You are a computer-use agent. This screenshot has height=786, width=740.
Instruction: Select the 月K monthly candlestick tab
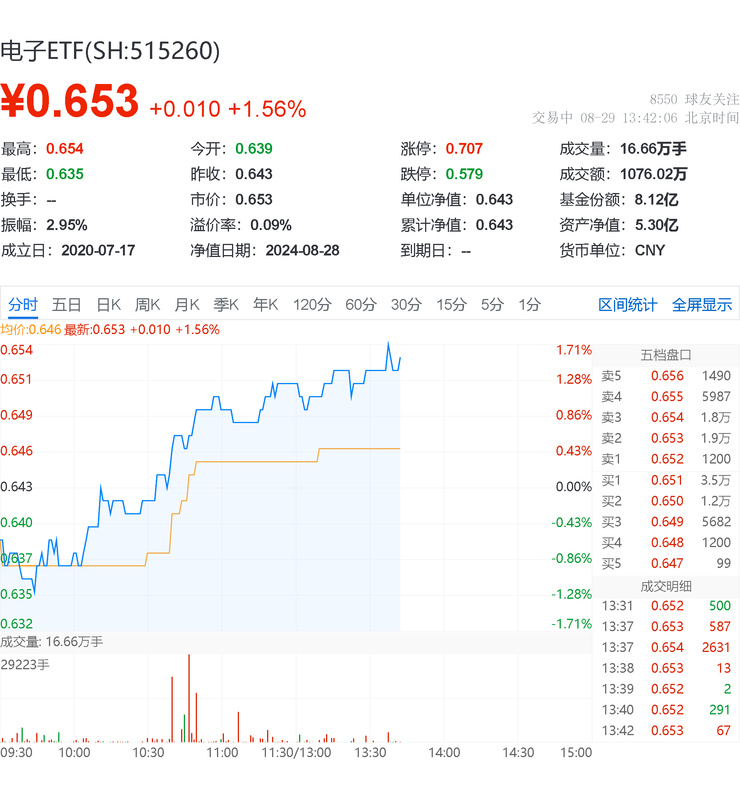pyautogui.click(x=187, y=305)
